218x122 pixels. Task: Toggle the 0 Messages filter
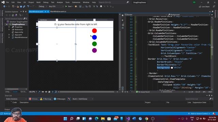(60, 99)
